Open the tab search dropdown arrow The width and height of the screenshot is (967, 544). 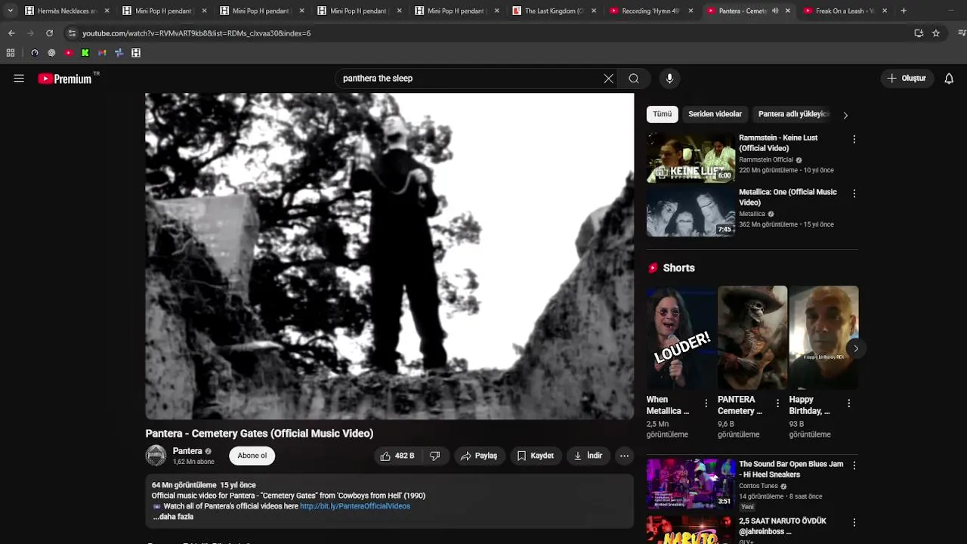click(10, 11)
